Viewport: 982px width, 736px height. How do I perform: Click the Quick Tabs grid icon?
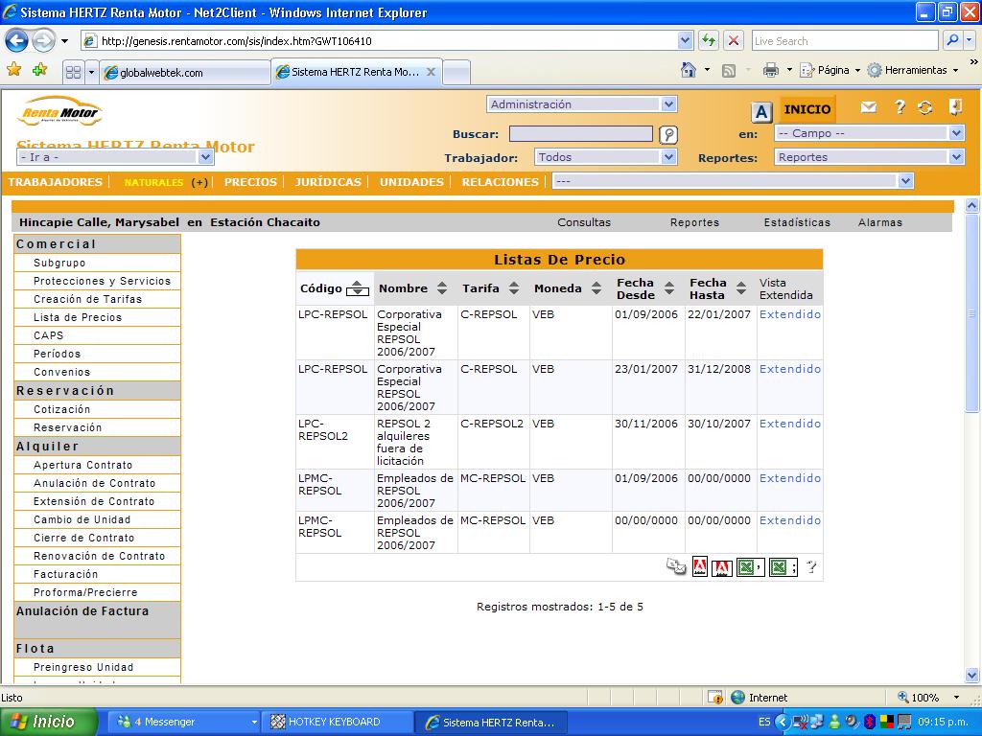[73, 72]
